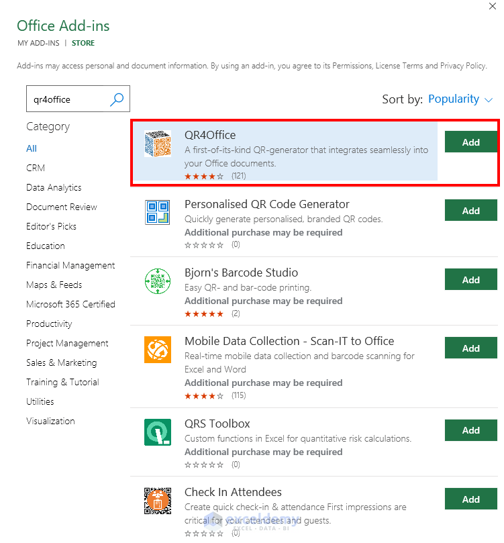504x543 pixels.
Task: Click the orange Scan-IT to Office icon
Action: pos(158,349)
